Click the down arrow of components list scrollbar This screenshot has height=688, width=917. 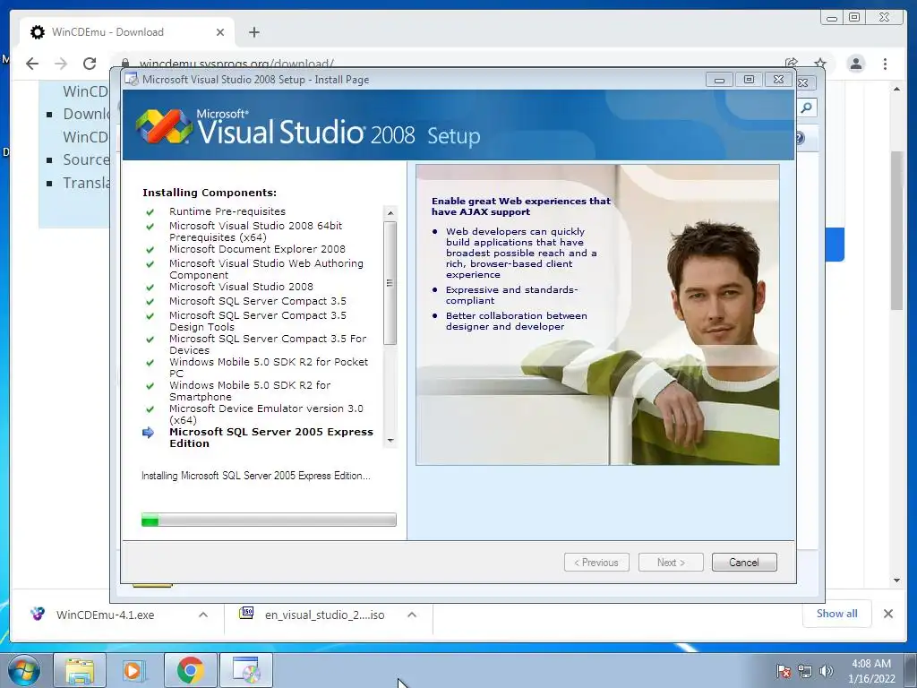pyautogui.click(x=390, y=441)
